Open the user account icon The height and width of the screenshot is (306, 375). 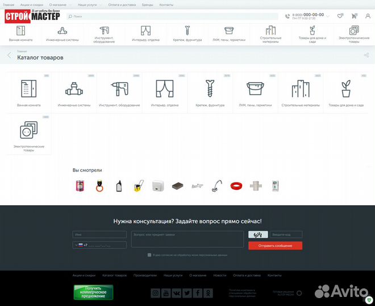pyautogui.click(x=366, y=16)
